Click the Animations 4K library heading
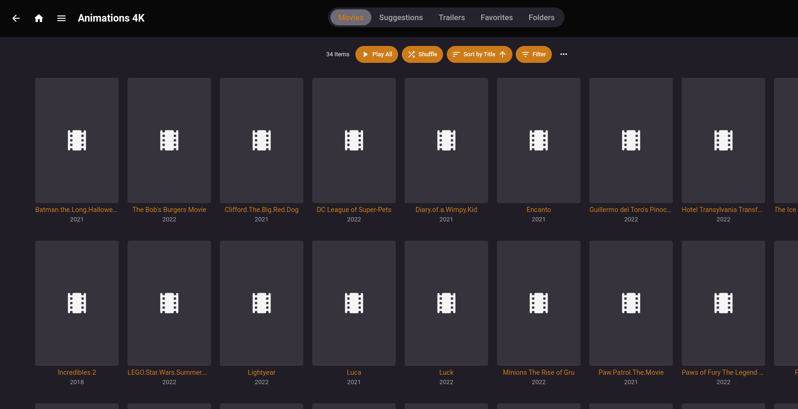 111,18
